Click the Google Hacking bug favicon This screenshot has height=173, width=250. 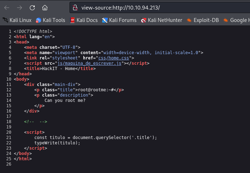click(x=226, y=20)
